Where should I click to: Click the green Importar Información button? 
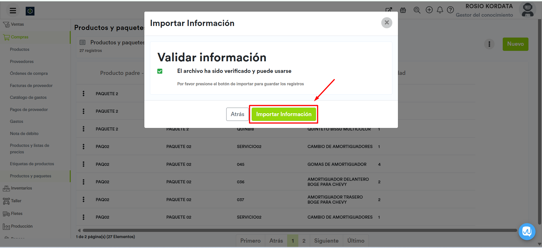[284, 114]
